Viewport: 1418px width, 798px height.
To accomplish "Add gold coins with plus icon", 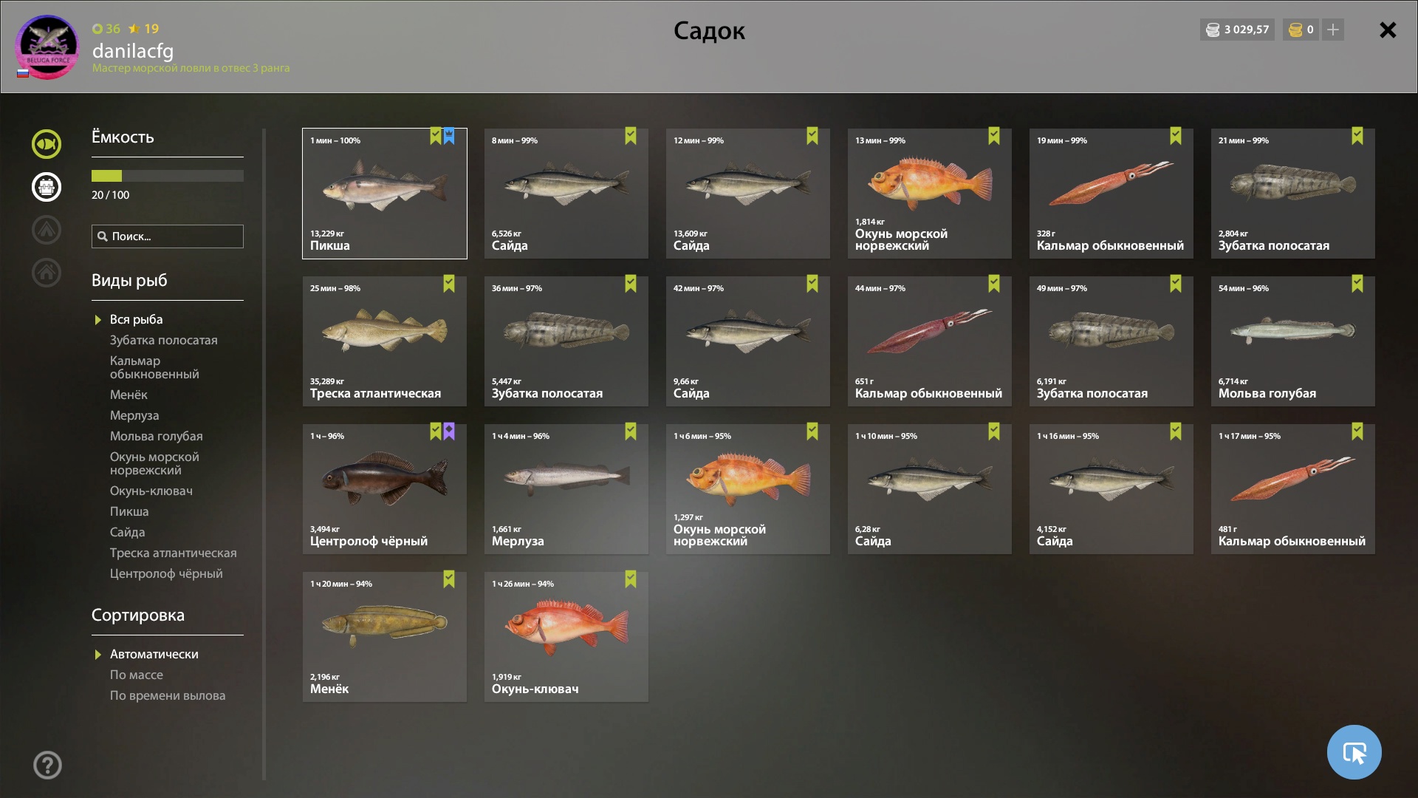I will [x=1332, y=30].
